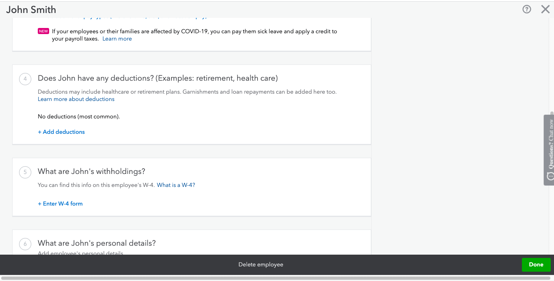Click Delete employee in bottom bar

pyautogui.click(x=261, y=265)
